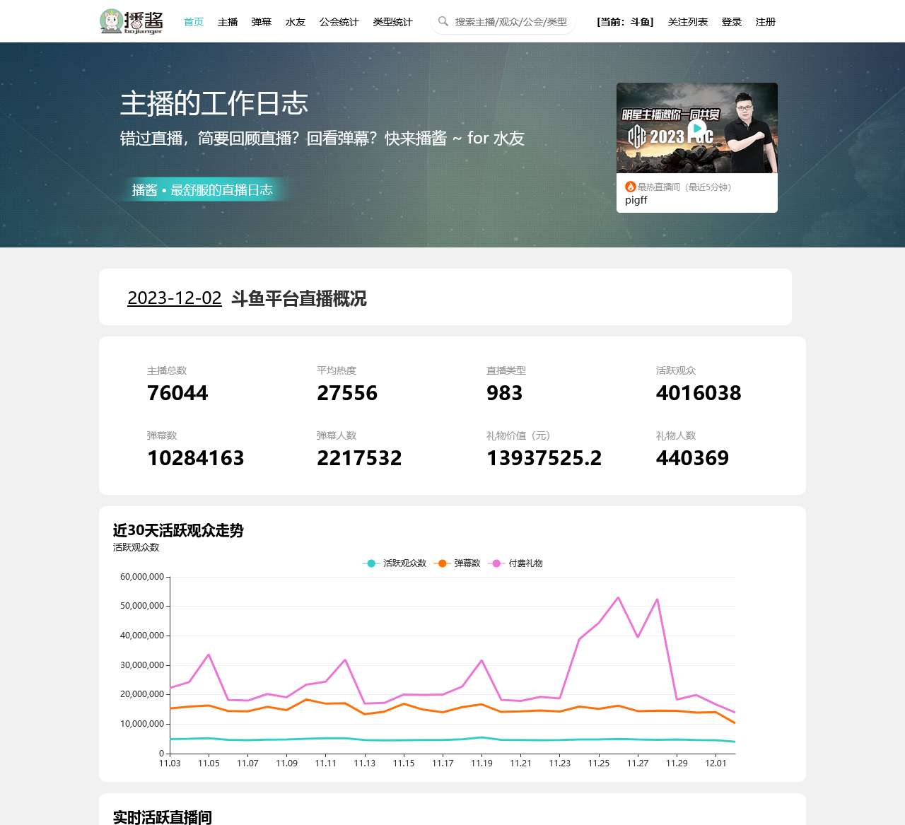Open the 水友 nav item

[x=296, y=22]
